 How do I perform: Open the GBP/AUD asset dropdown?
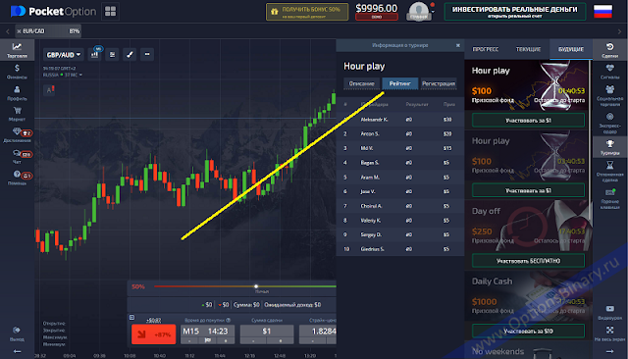click(63, 54)
